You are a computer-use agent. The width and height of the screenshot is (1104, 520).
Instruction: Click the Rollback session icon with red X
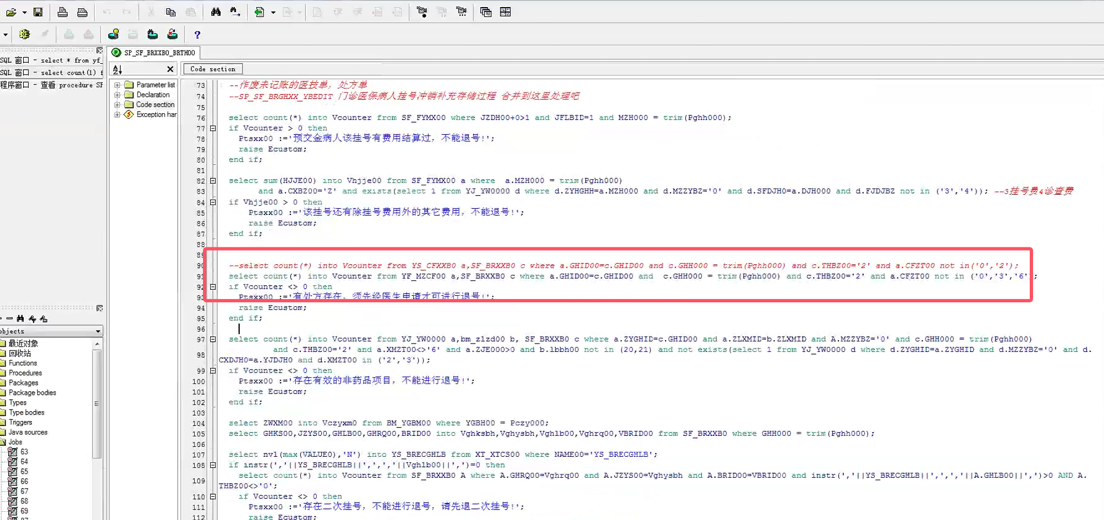(172, 35)
